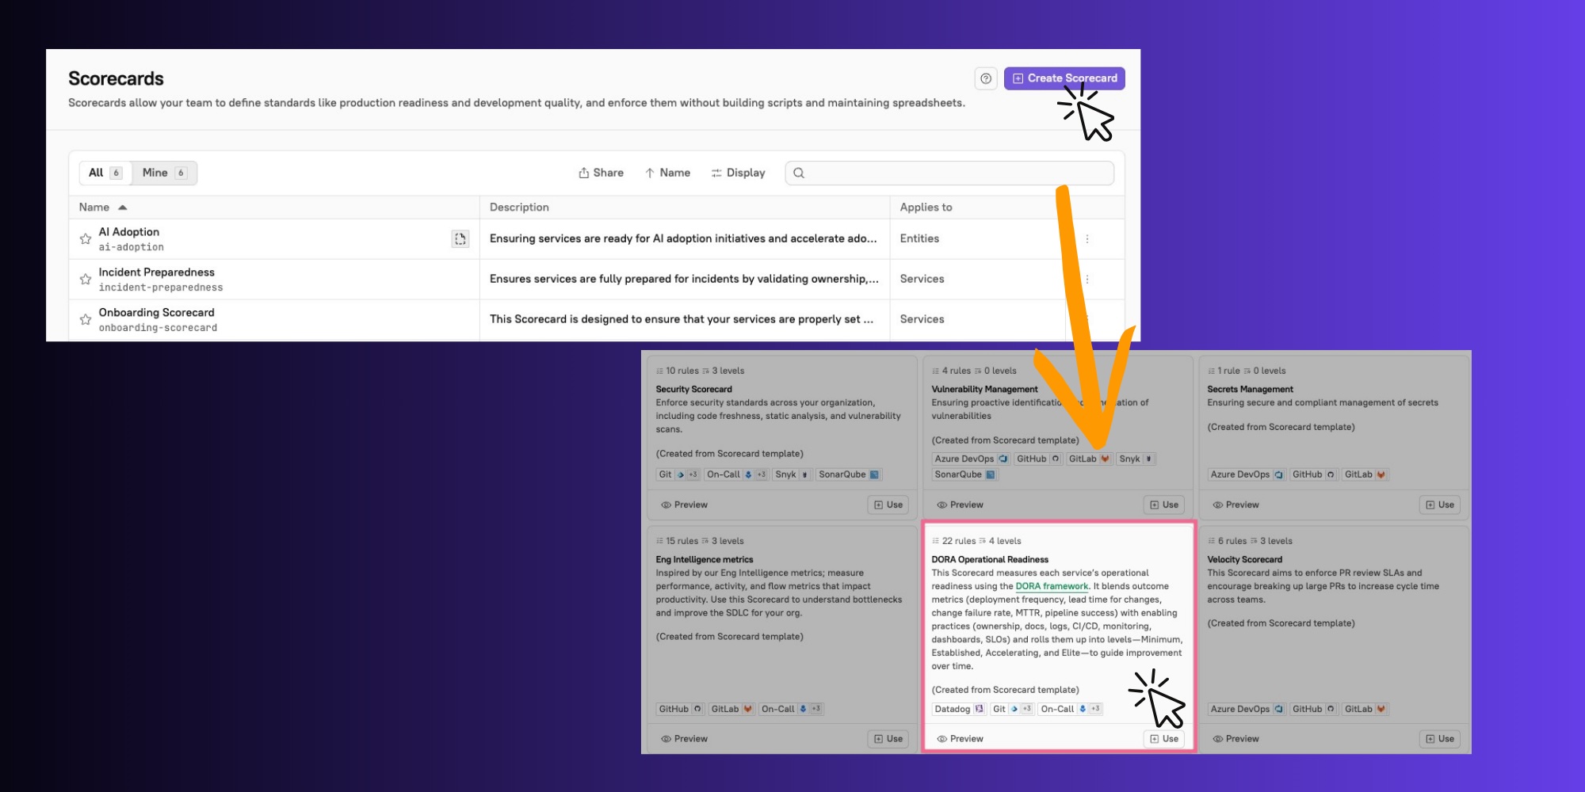Open the AI Adoption scorecard
This screenshot has height=792, width=1585.
point(129,232)
